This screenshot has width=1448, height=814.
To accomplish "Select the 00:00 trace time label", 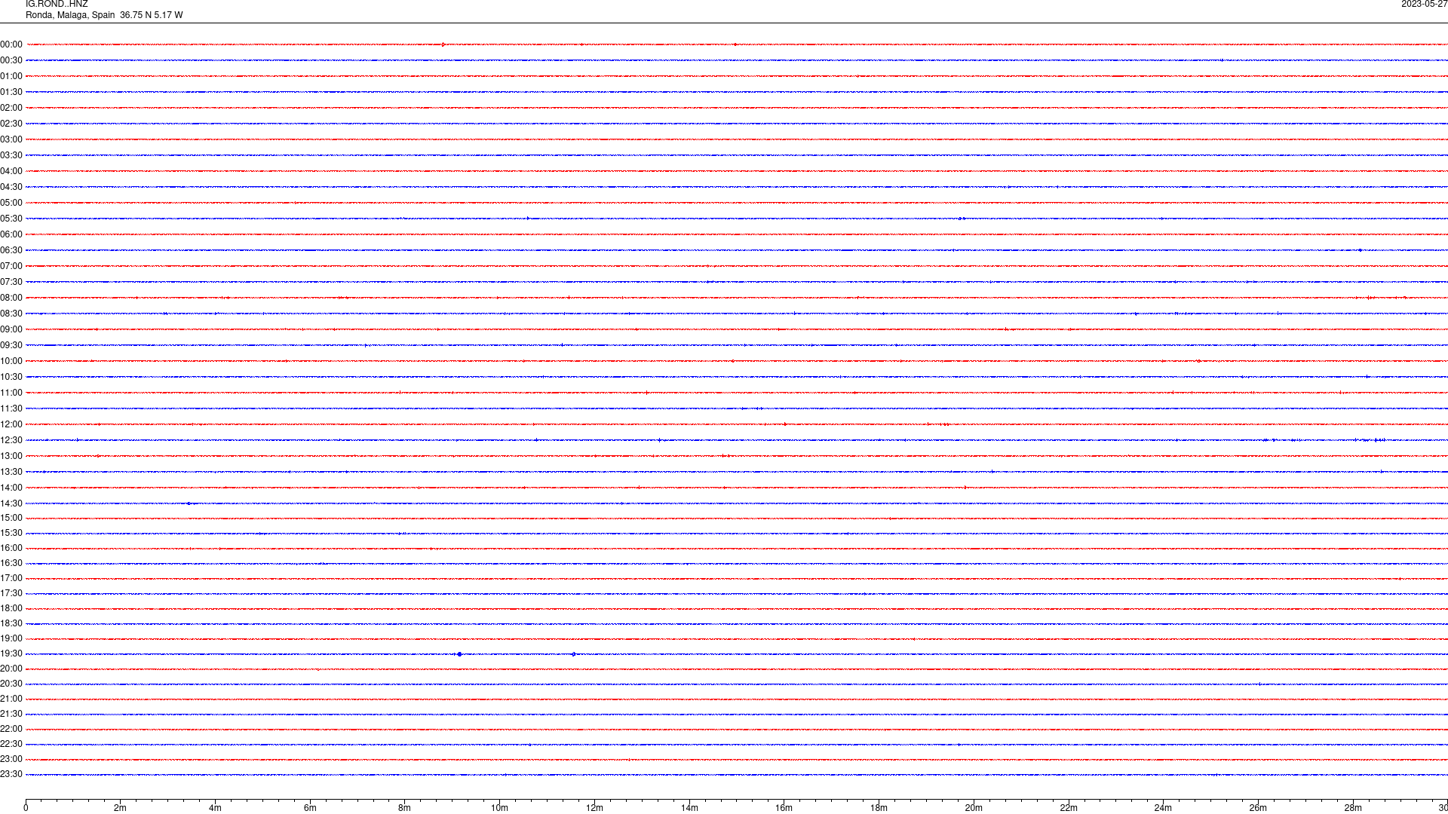I will (x=11, y=44).
